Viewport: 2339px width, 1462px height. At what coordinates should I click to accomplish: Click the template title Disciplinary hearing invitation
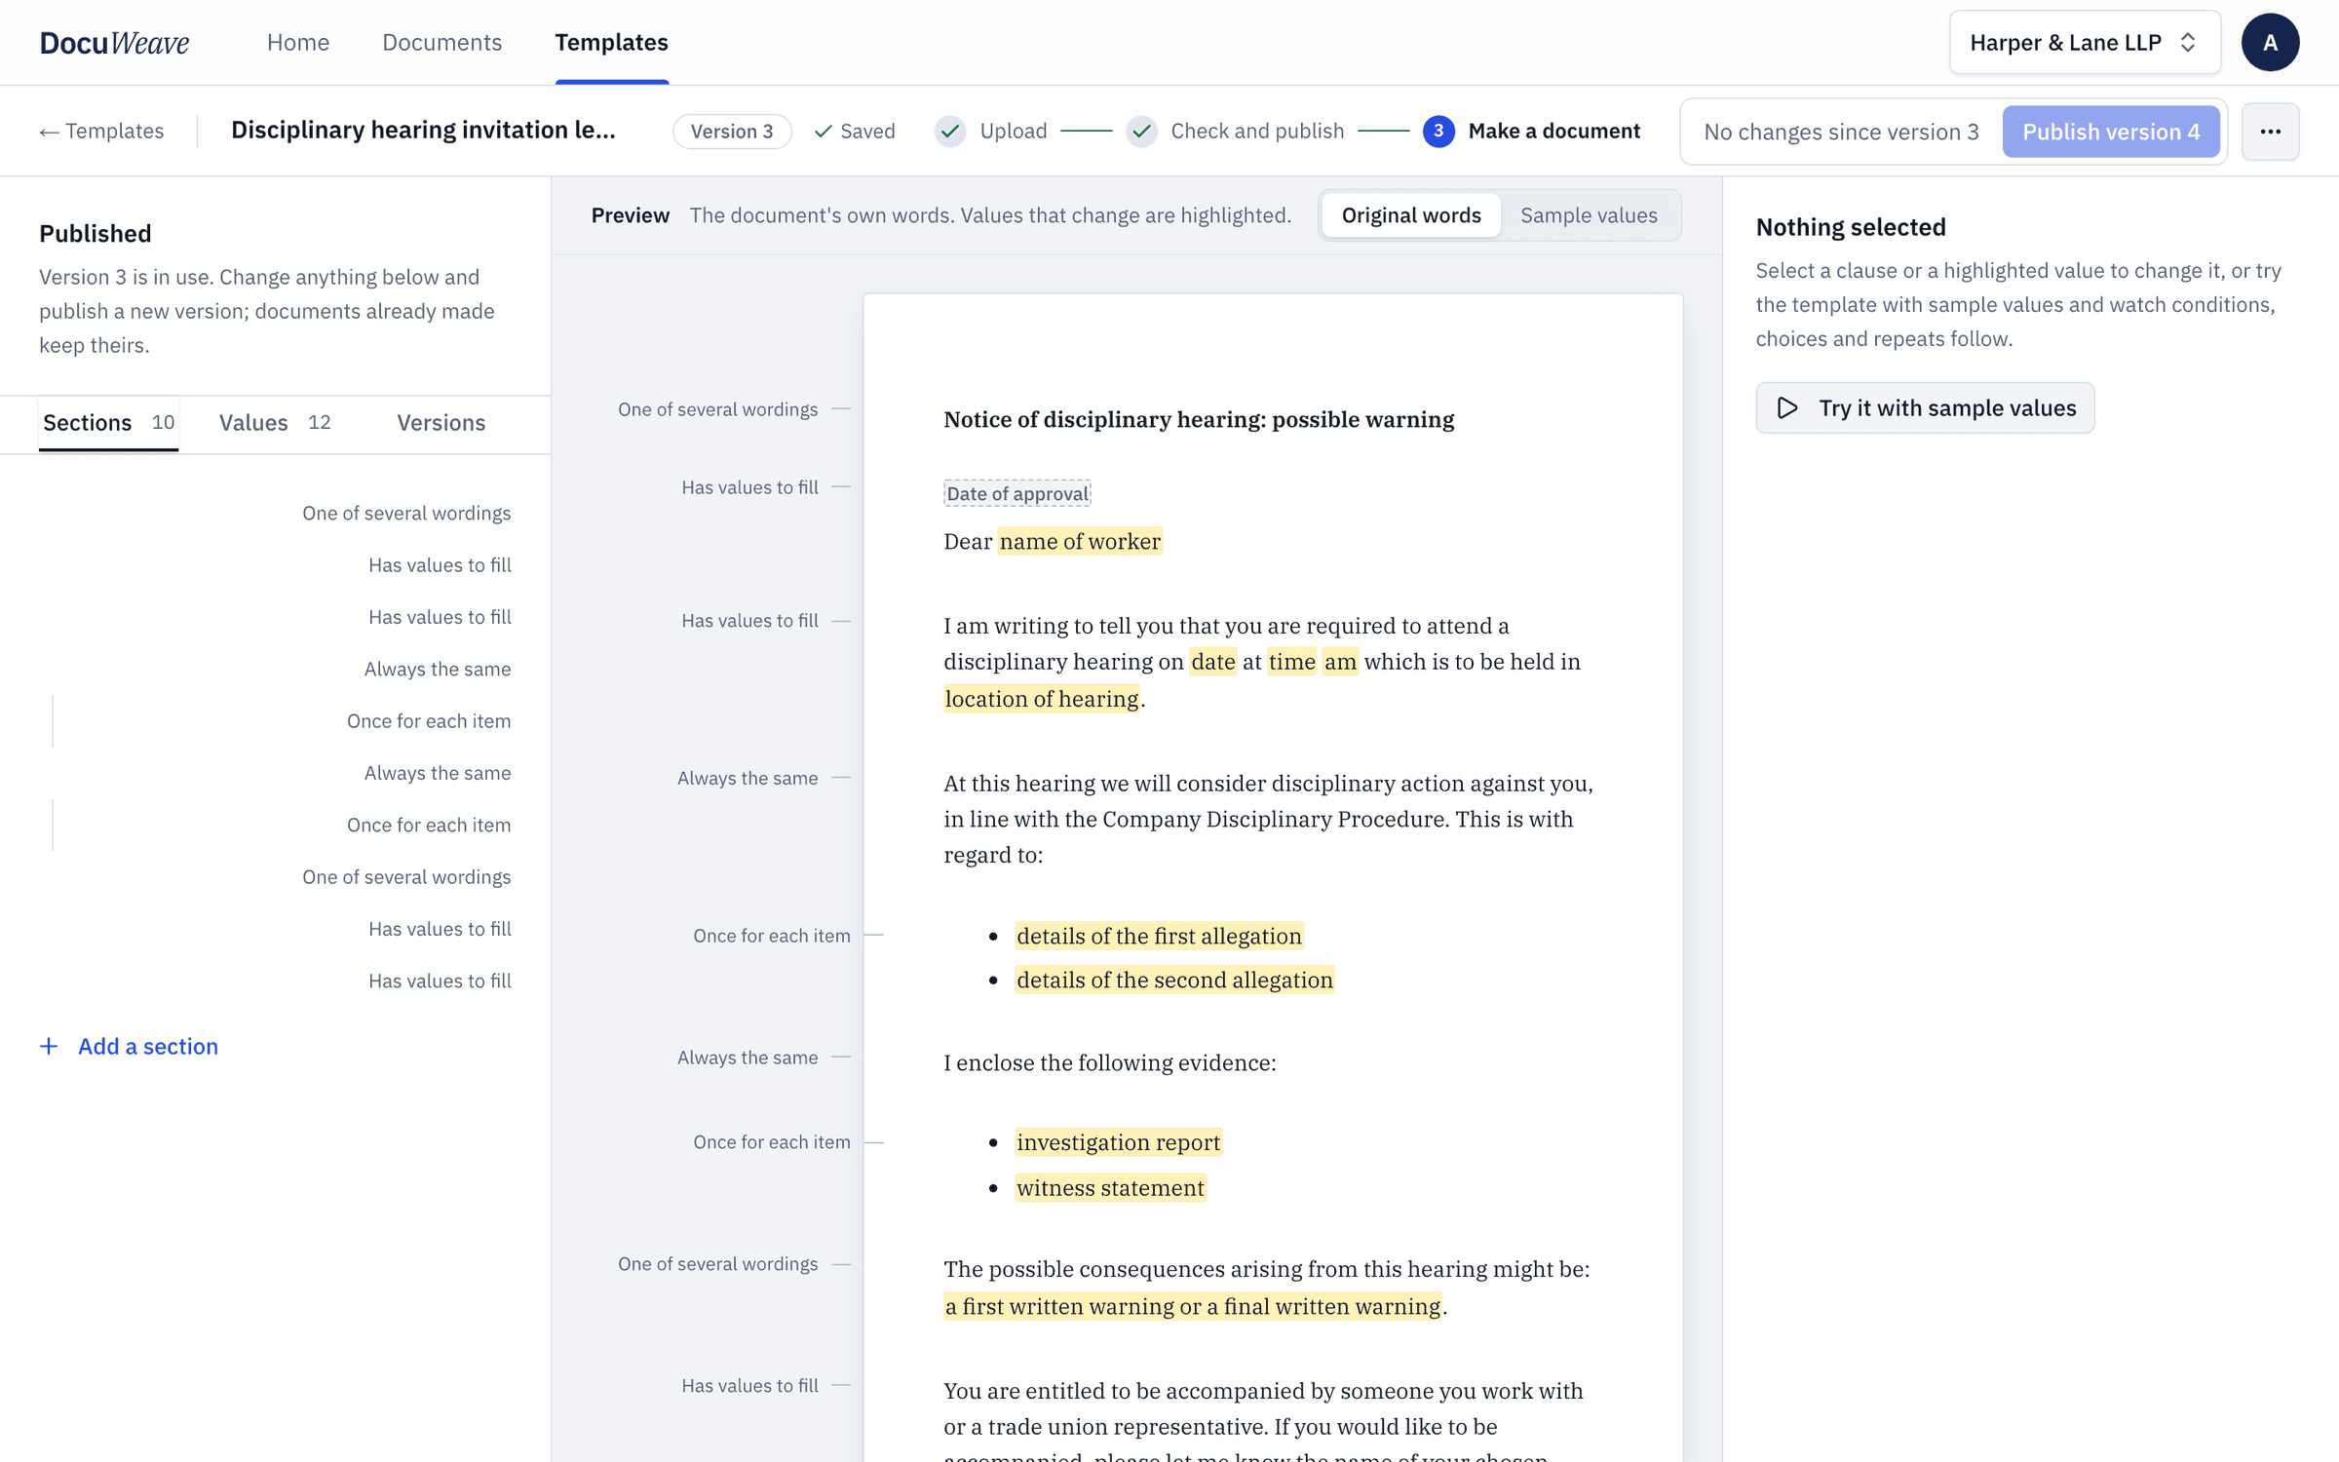click(x=423, y=130)
